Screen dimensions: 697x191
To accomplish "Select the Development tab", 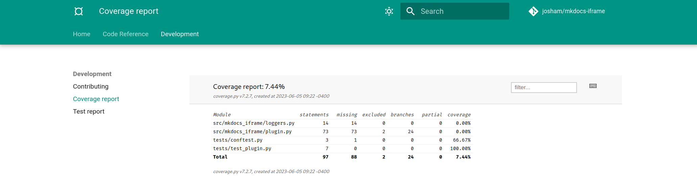I will [180, 34].
